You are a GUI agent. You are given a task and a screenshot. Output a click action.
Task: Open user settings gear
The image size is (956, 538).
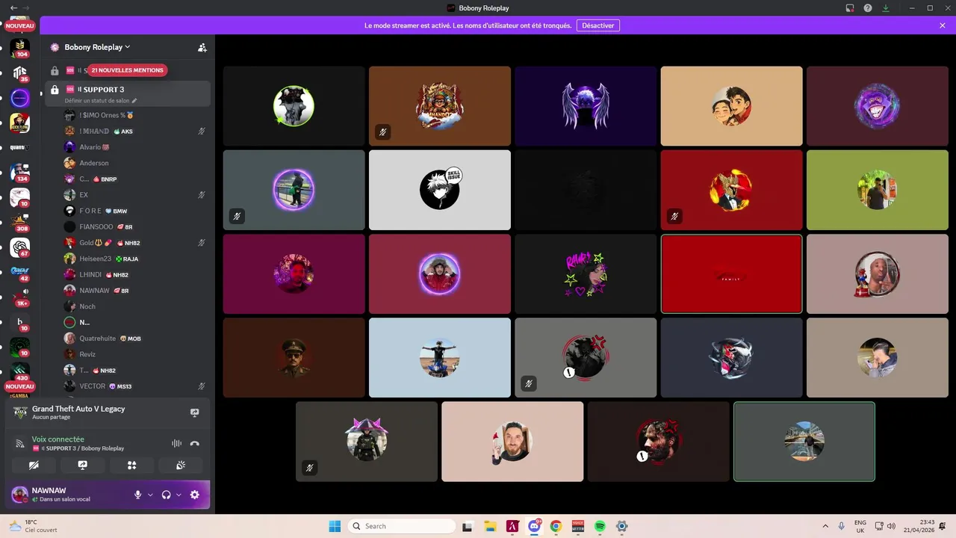[195, 495]
